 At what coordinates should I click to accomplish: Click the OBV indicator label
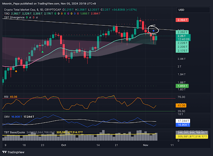tap(7, 117)
